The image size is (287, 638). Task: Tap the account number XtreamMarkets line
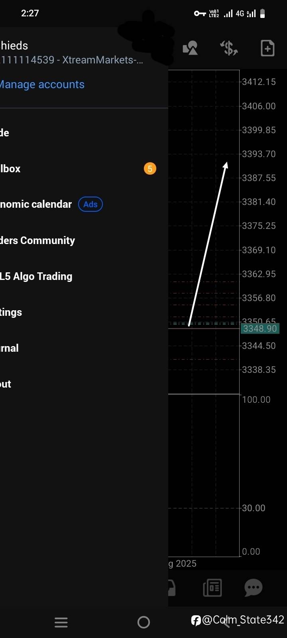(72, 60)
